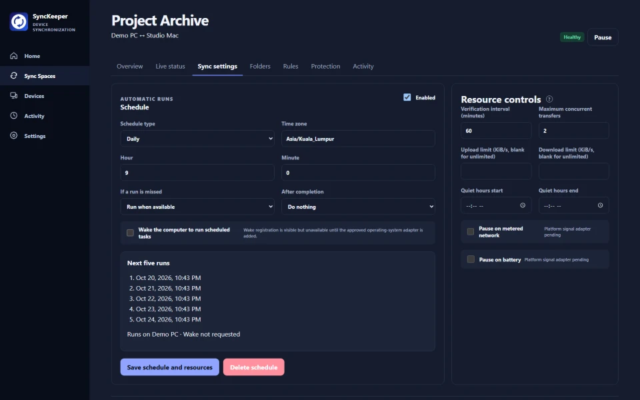640x400 pixels.
Task: Enable Pause on metered network checkbox
Action: [471, 232]
